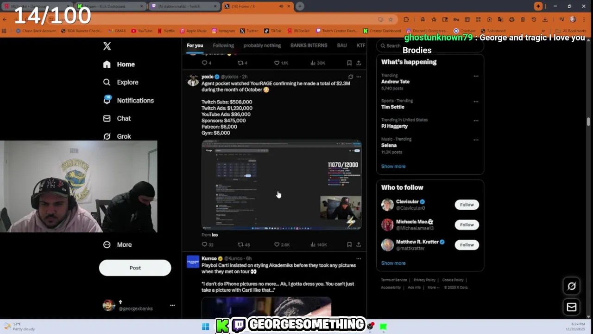Play the video in yoxic's post
Image resolution: width=593 pixels, height=334 pixels.
coord(281,185)
